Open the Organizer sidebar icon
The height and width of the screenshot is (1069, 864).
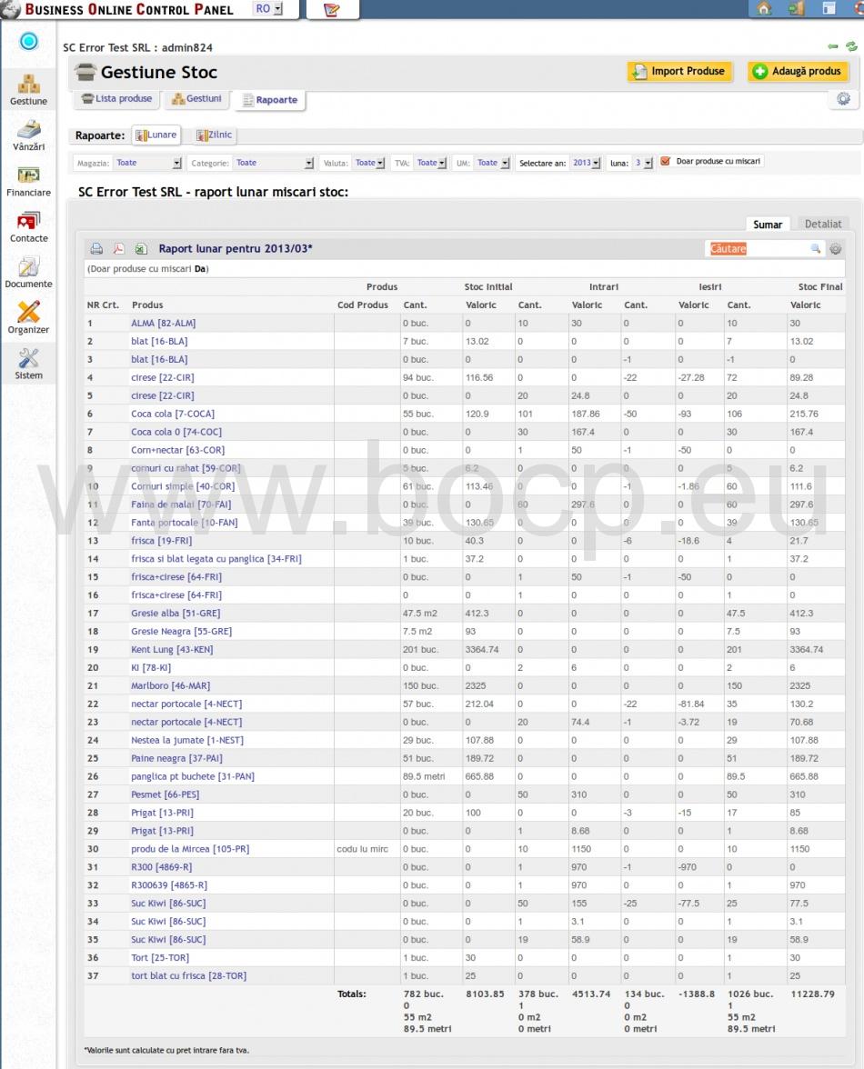pos(28,317)
